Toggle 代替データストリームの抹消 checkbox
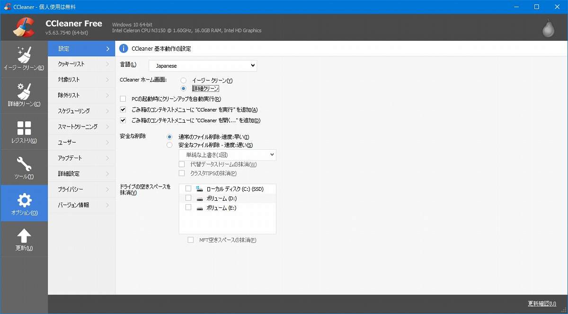The width and height of the screenshot is (568, 314). click(182, 164)
